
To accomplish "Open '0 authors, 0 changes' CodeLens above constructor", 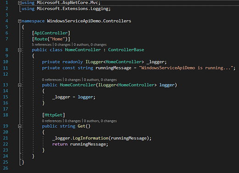I will pos(100,80).
